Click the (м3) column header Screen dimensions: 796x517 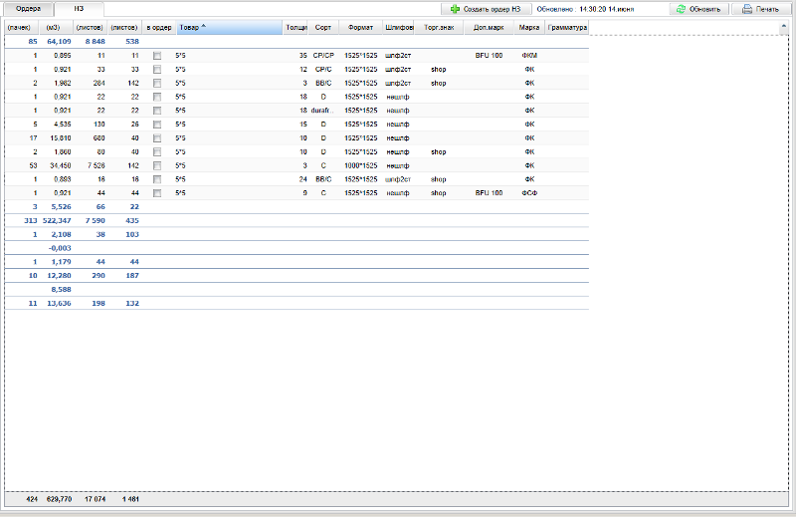(x=54, y=27)
